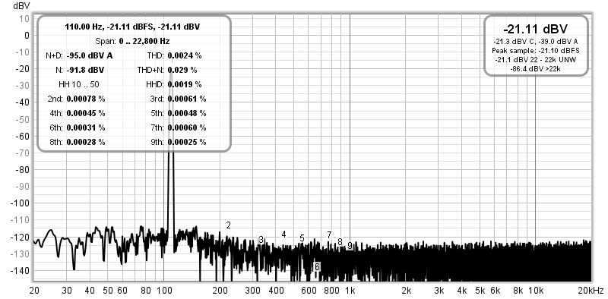Click the HH 10 .. 50 label

point(79,84)
